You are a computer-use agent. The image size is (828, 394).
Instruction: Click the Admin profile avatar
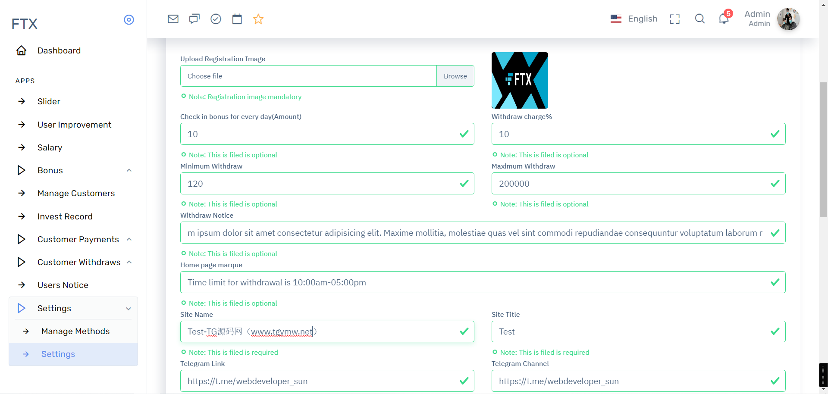click(788, 19)
